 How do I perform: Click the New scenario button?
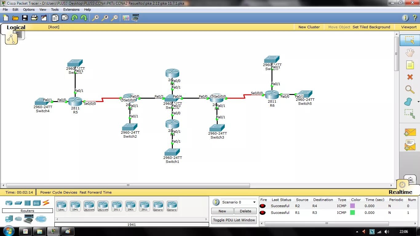tap(222, 211)
